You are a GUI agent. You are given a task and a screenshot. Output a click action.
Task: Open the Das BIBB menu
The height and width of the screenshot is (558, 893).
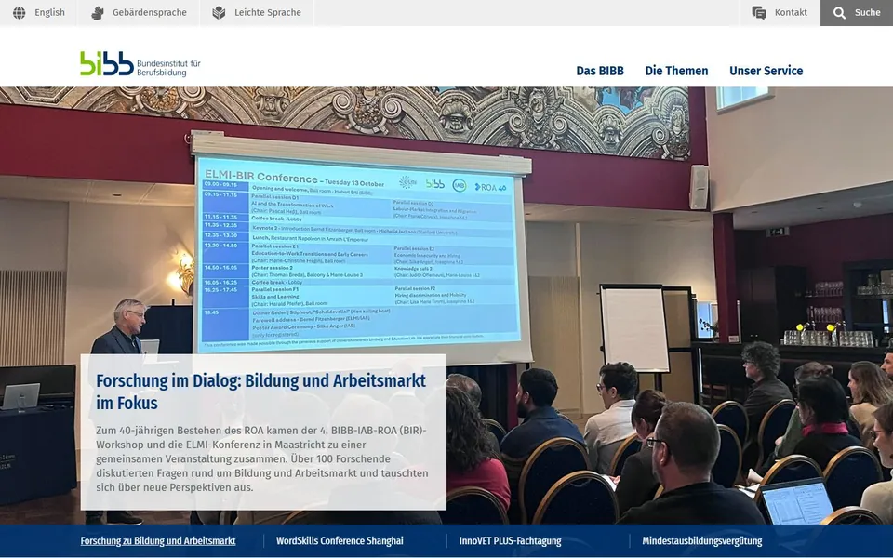coord(600,71)
